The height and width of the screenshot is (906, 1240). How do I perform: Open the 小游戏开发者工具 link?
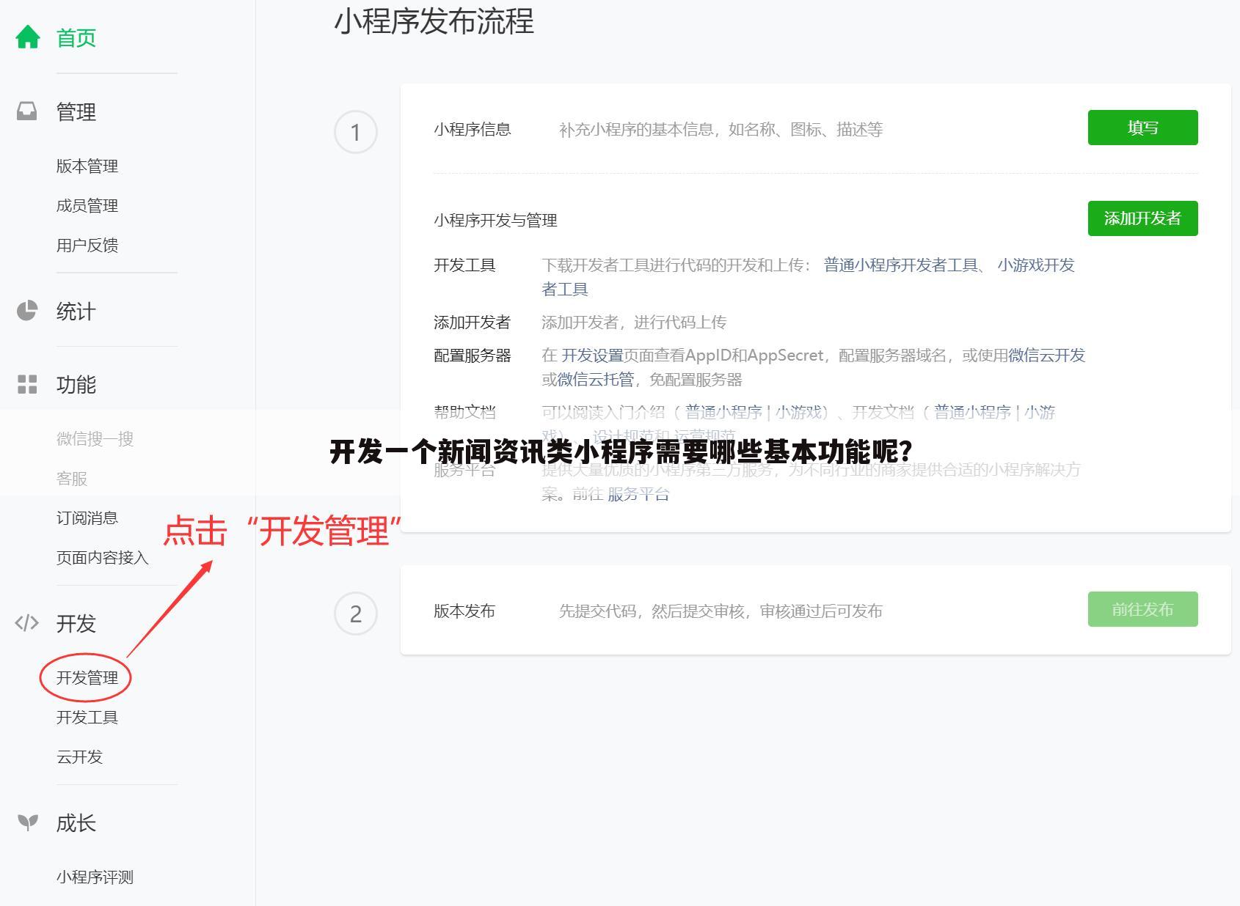1035,265
